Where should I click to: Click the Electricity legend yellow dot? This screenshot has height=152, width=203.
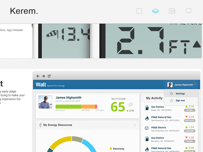pyautogui.click(x=111, y=149)
